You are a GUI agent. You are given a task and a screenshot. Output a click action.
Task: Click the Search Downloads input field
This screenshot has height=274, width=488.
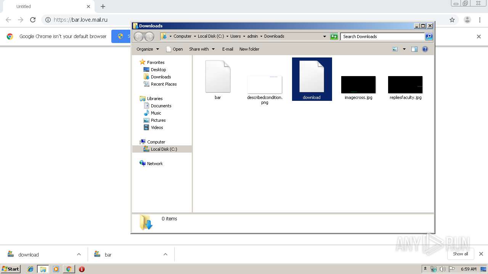(x=382, y=37)
